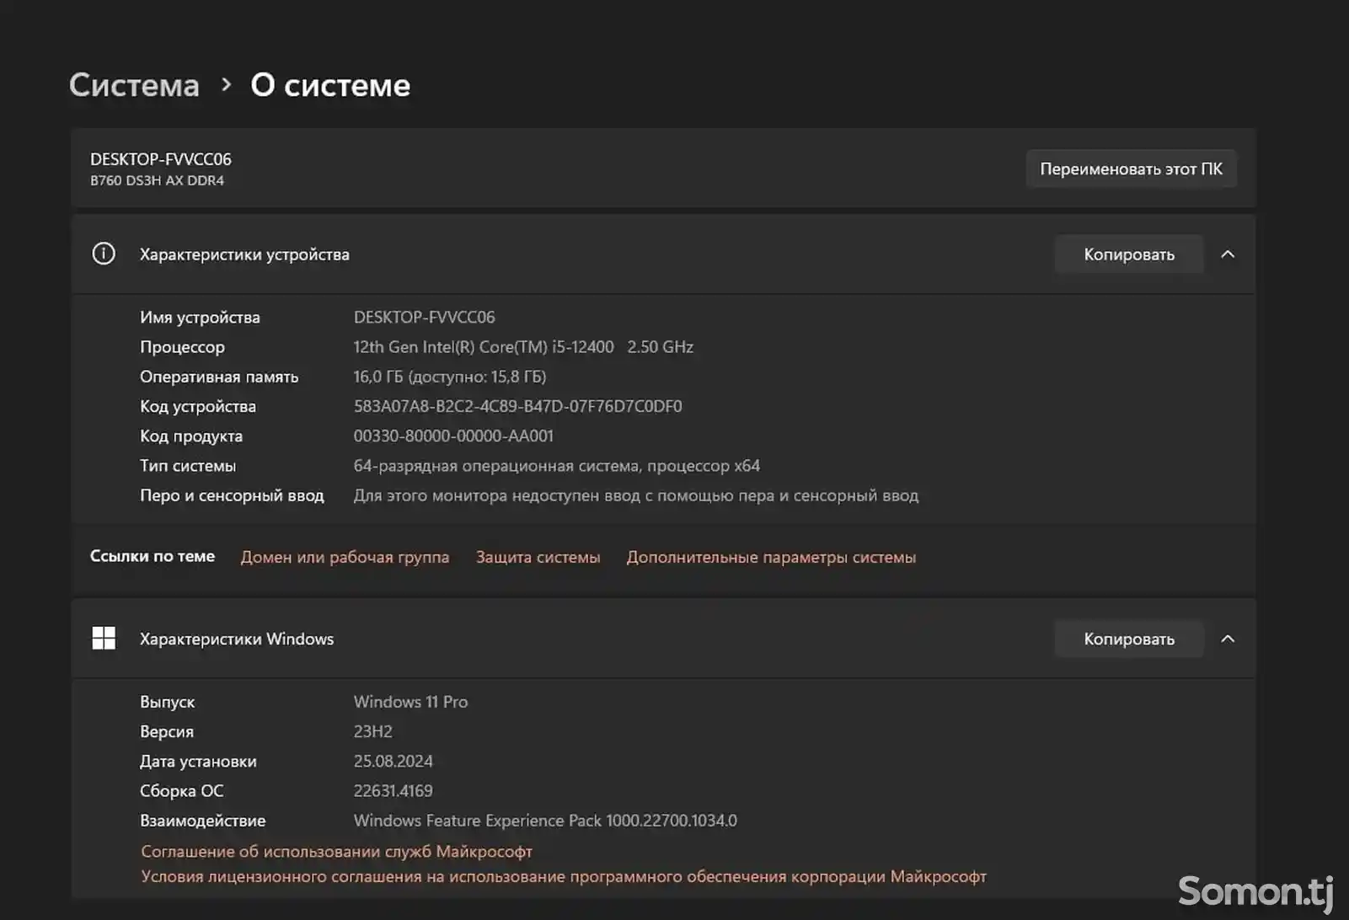The width and height of the screenshot is (1349, 920).
Task: Collapse the Характеристики устройства section
Action: coord(1228,254)
